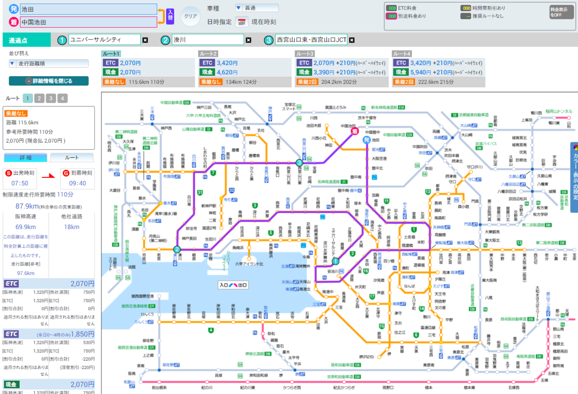The width and height of the screenshot is (578, 394).
Task: Open the calendar icon beside 日時指定
Action: [242, 22]
